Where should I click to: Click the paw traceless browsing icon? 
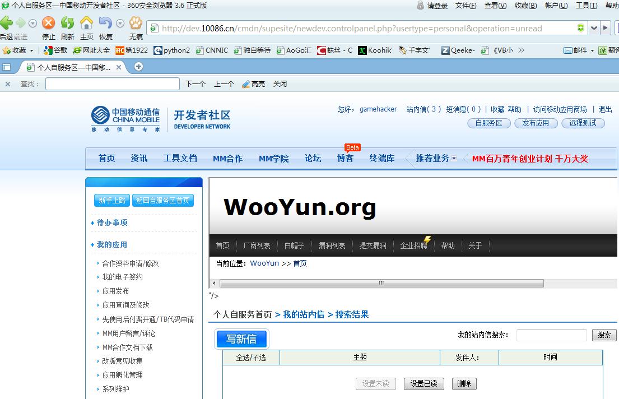pyautogui.click(x=136, y=23)
